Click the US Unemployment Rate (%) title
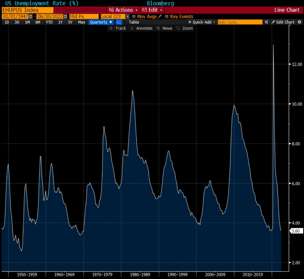The image size is (304, 279). (x=42, y=3)
